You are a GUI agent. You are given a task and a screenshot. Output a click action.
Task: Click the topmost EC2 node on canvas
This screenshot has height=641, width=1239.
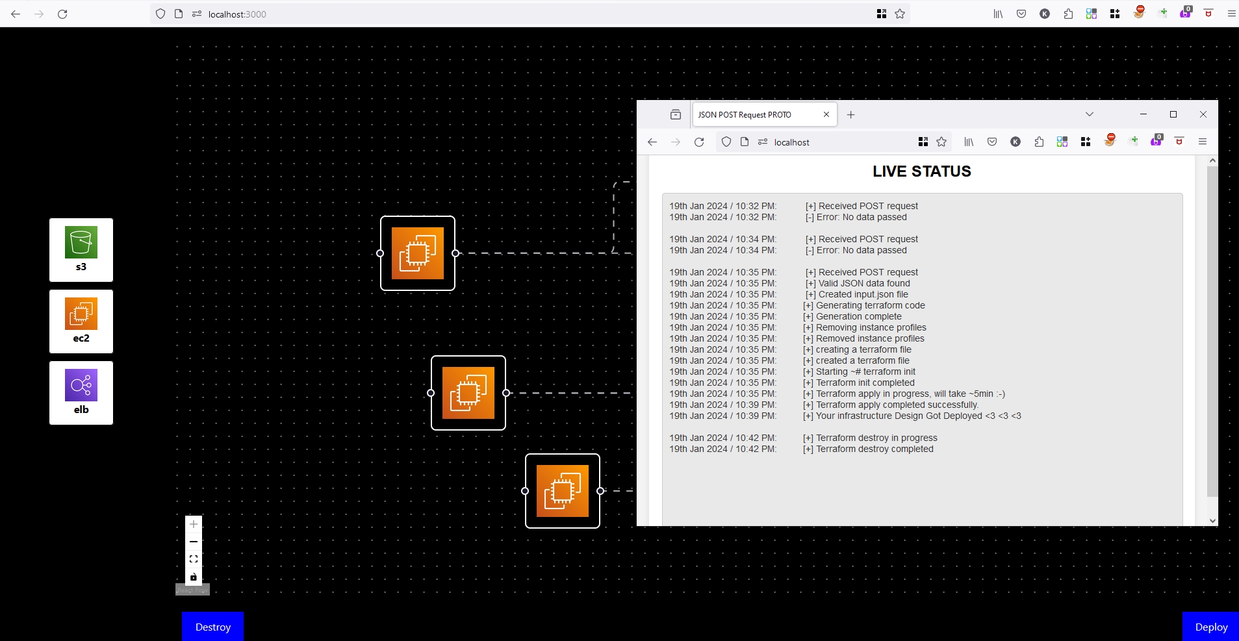click(x=418, y=253)
